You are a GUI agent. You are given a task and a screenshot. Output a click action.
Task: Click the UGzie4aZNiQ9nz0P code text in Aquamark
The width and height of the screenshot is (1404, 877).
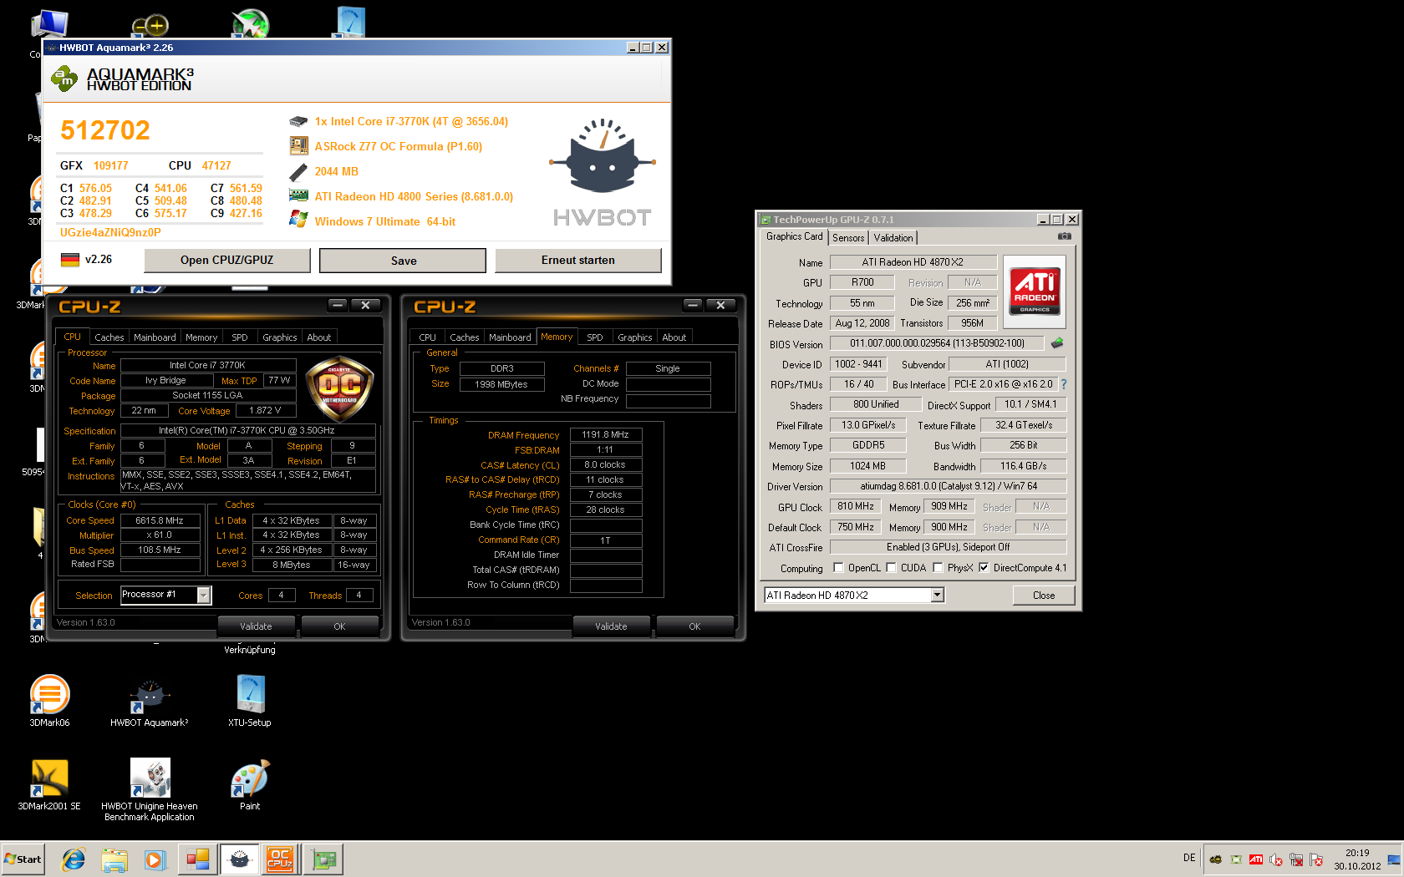[x=110, y=233]
